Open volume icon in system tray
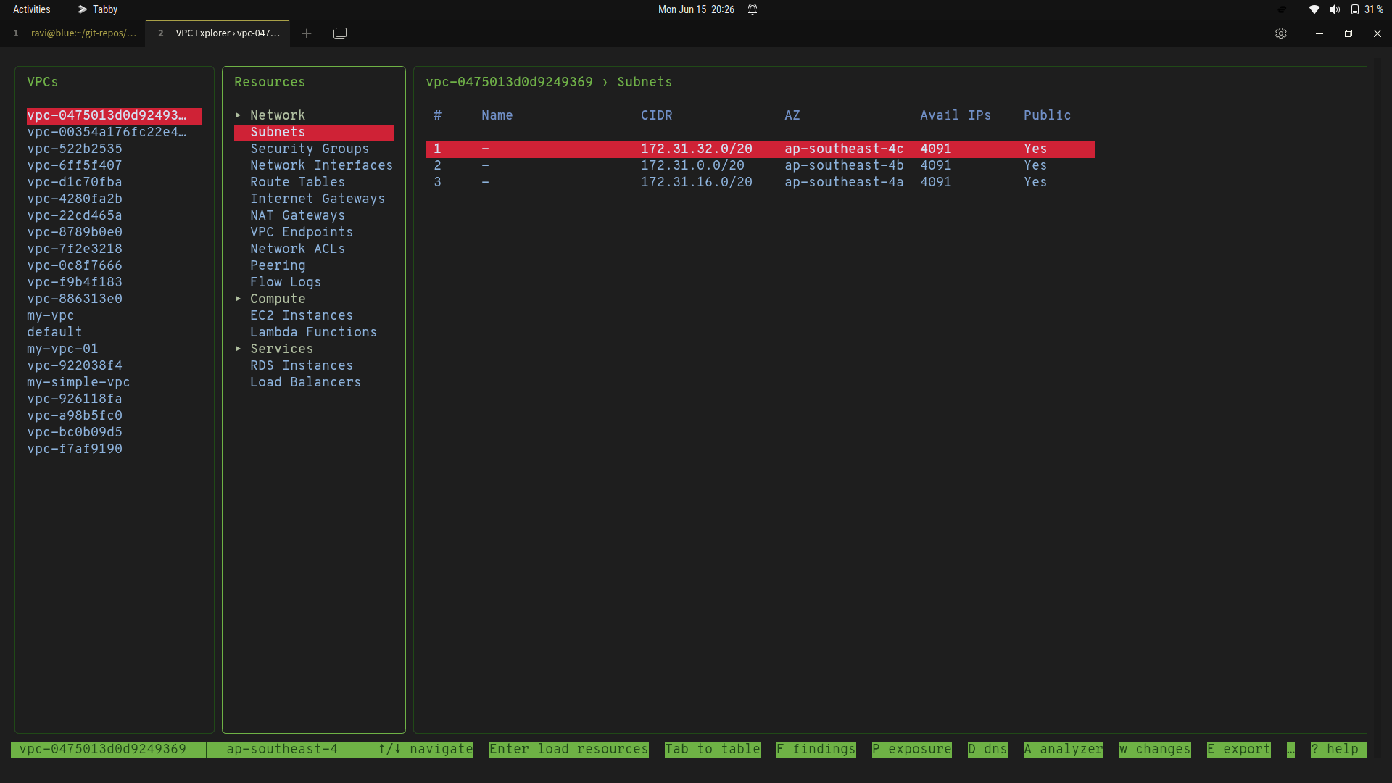 pyautogui.click(x=1334, y=9)
